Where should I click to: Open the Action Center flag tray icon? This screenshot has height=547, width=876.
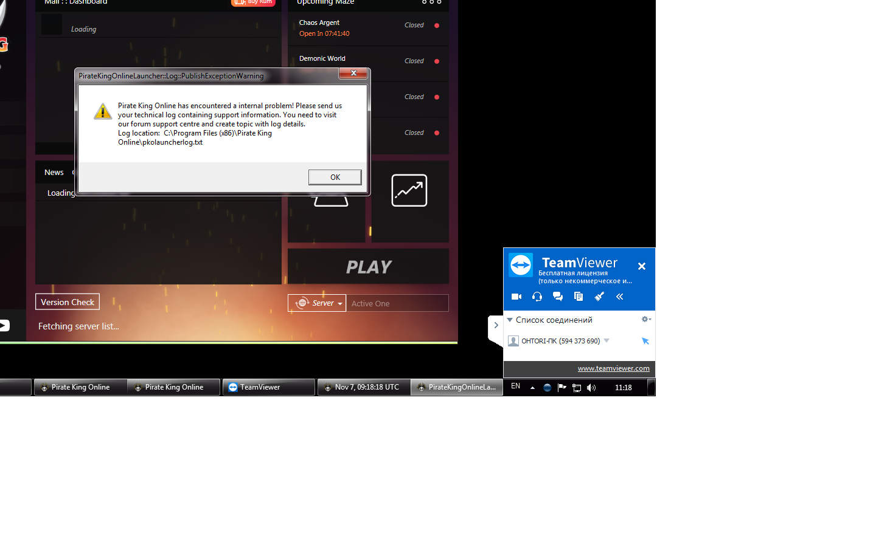pyautogui.click(x=562, y=388)
